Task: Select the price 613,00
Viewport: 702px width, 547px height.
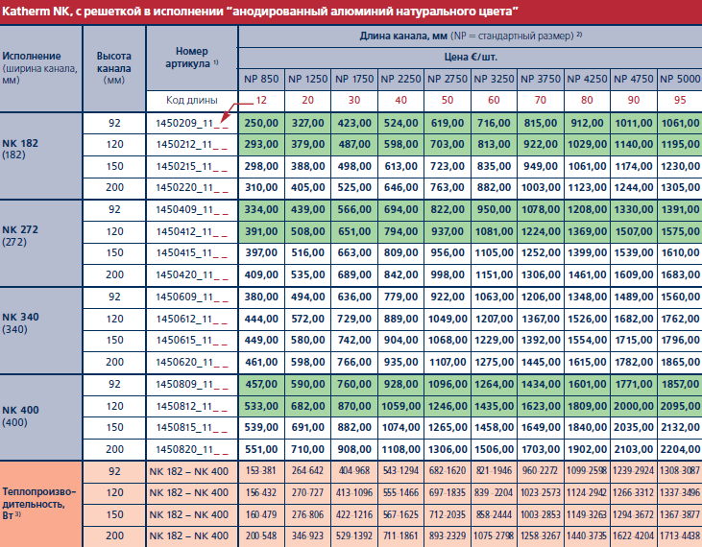Action: point(400,166)
